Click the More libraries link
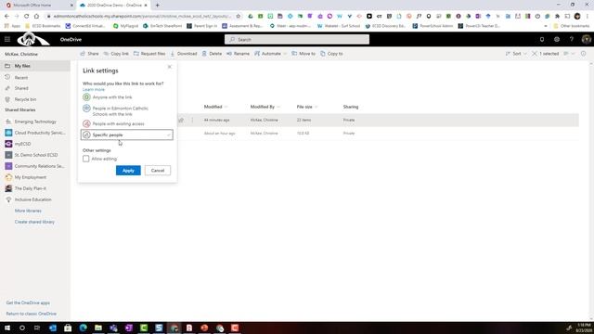This screenshot has height=334, width=594. tap(28, 211)
